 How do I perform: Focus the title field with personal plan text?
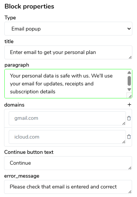(x=68, y=52)
